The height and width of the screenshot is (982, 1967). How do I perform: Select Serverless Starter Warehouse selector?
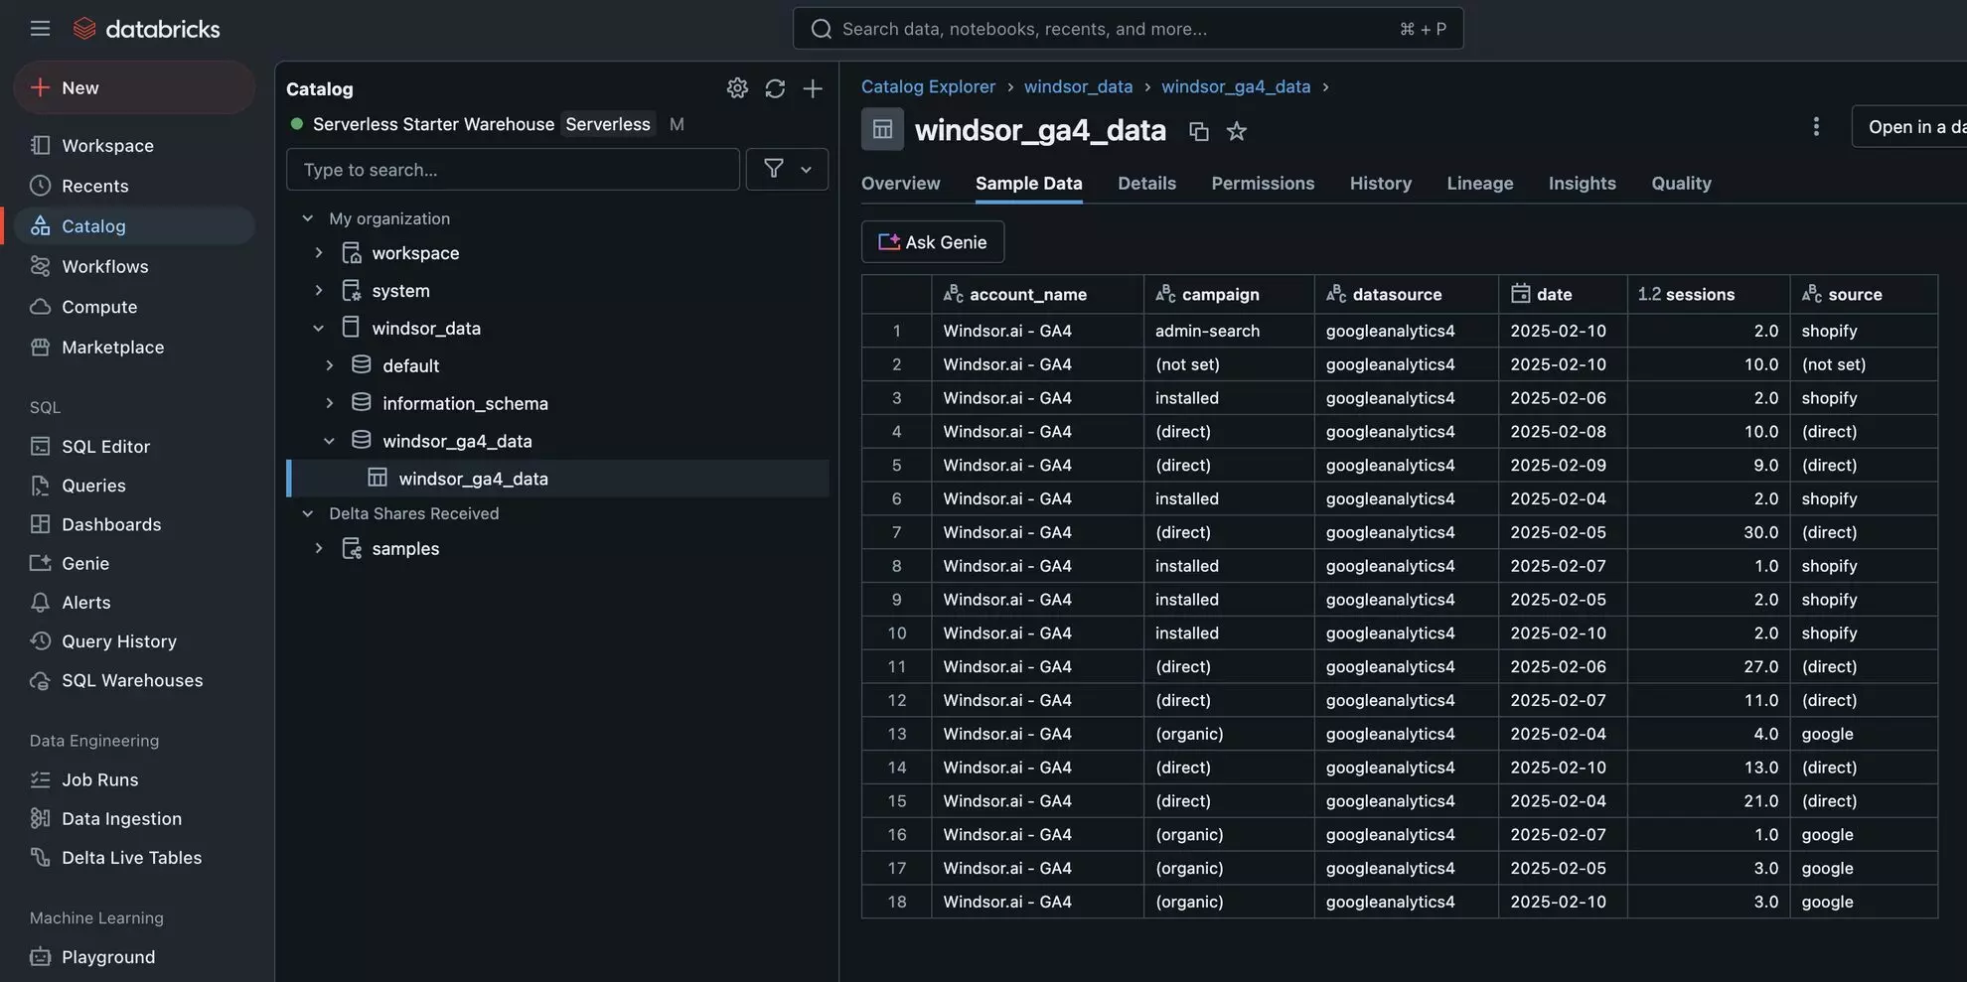pos(487,124)
